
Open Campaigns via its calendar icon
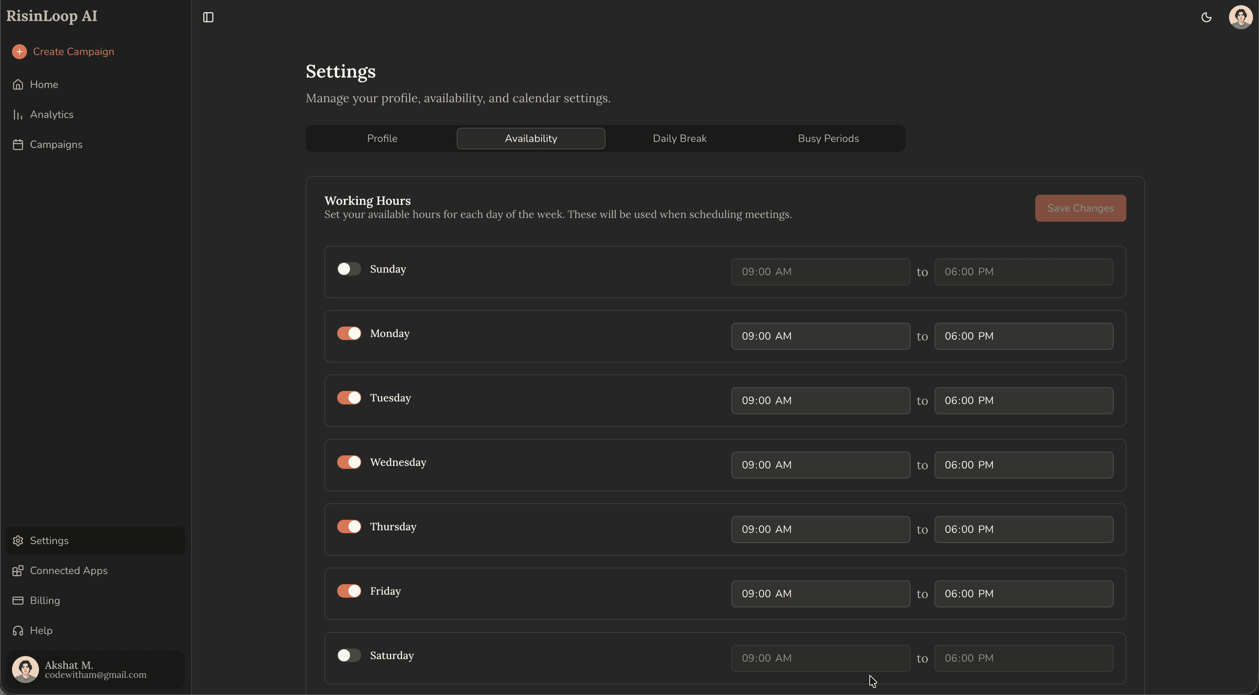click(x=18, y=144)
